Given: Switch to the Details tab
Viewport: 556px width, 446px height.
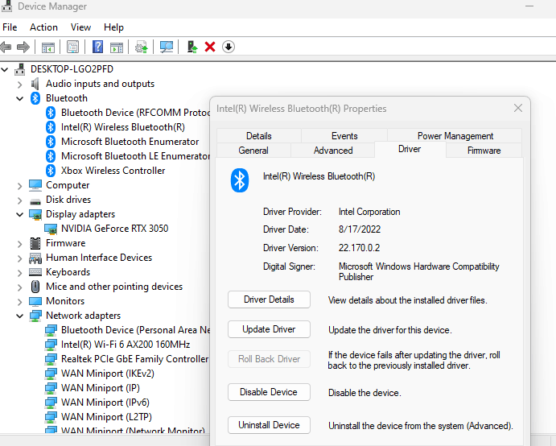Looking at the screenshot, I should pos(259,136).
